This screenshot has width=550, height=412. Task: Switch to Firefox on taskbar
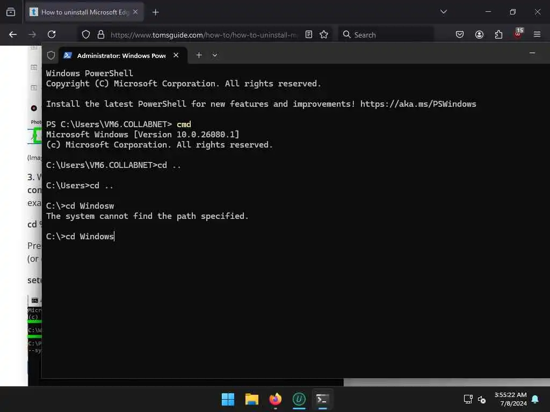pyautogui.click(x=276, y=399)
